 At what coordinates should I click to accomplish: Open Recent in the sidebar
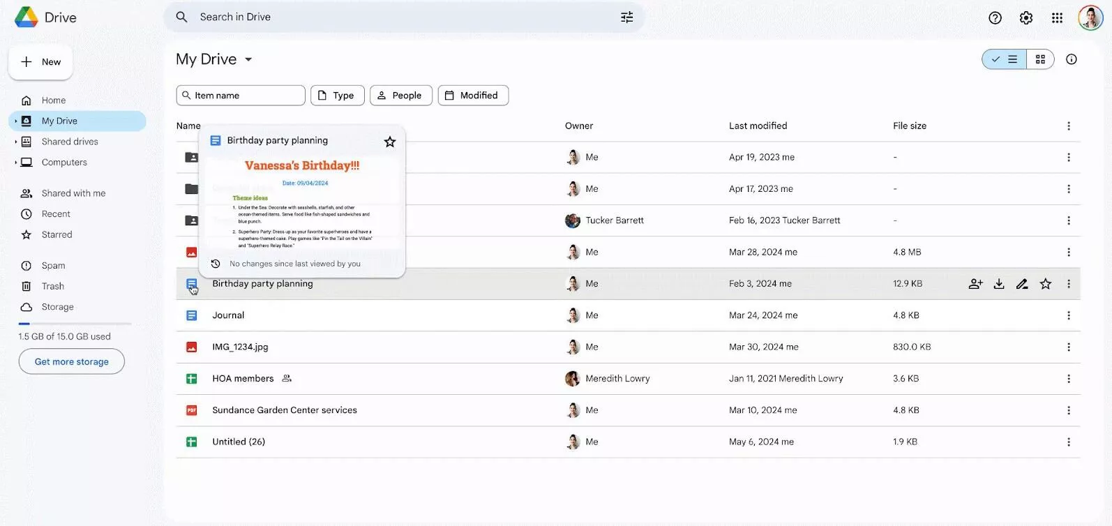pos(56,214)
